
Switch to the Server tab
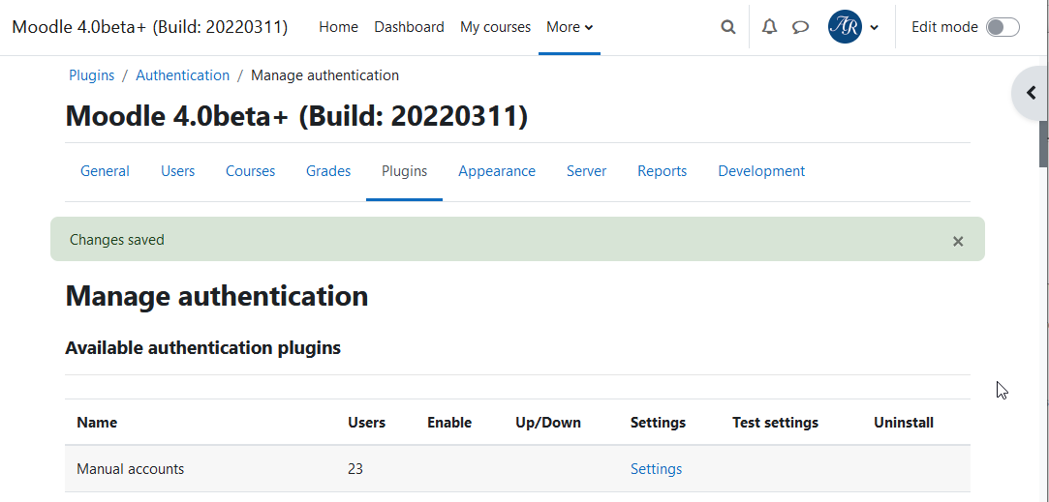(587, 171)
